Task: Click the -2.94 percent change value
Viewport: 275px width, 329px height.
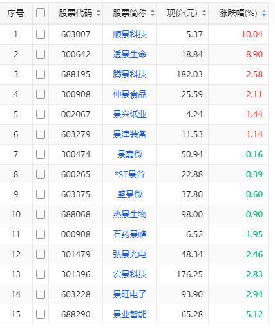Action: pyautogui.click(x=252, y=294)
